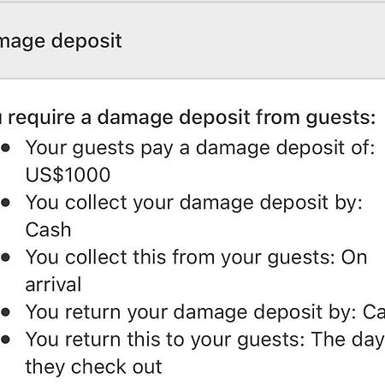Click the bullet beside "You return this to"
The image size is (385, 385).
[x=6, y=340]
